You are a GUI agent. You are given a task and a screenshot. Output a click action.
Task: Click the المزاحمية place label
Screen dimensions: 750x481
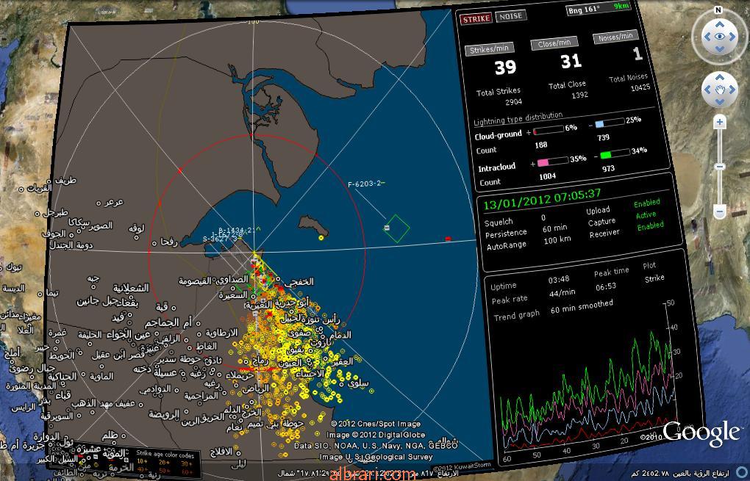point(201,396)
